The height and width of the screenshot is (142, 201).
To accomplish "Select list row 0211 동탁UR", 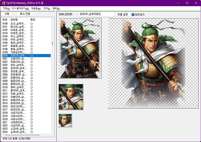I will pyautogui.click(x=27, y=90).
